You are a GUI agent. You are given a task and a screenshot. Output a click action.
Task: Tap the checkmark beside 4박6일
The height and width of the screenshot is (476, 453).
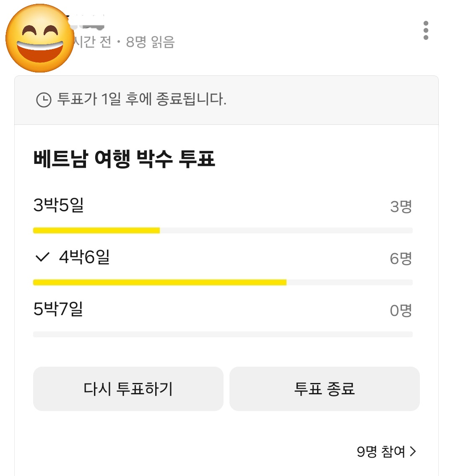[42, 257]
